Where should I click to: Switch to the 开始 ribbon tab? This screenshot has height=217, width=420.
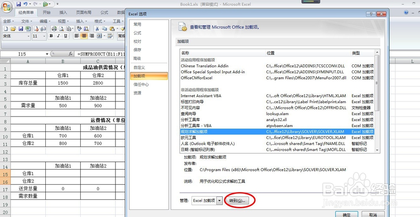47,12
